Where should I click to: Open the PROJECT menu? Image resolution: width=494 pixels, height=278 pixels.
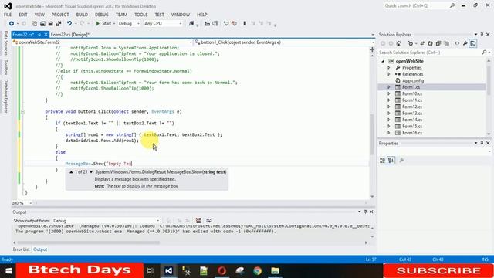point(60,15)
